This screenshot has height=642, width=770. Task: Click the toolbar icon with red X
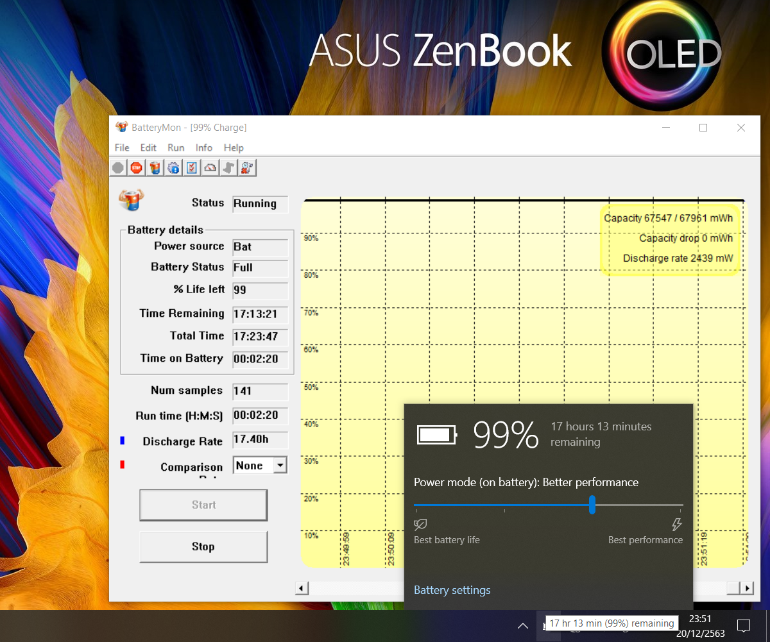click(247, 168)
